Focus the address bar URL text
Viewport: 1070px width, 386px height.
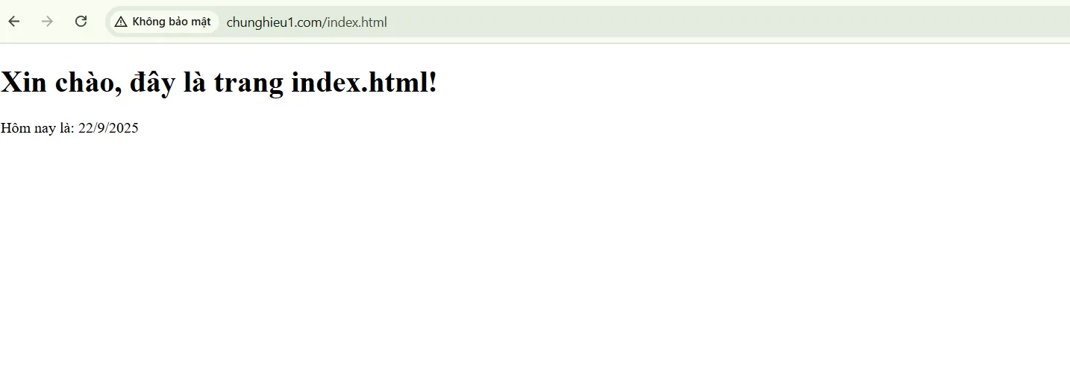307,22
